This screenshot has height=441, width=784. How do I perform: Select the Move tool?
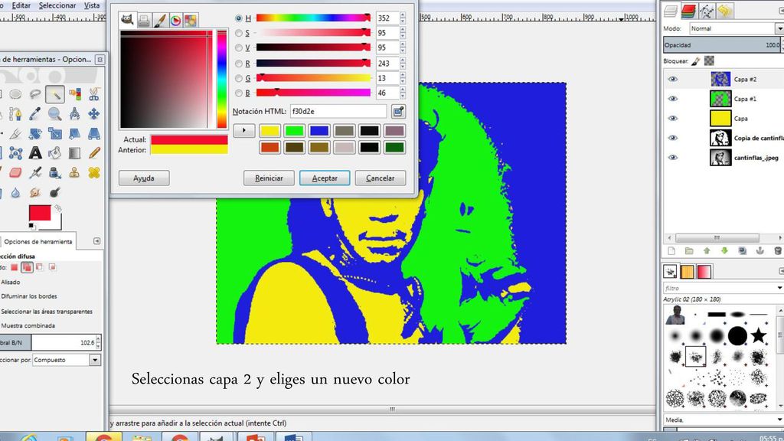click(x=94, y=114)
